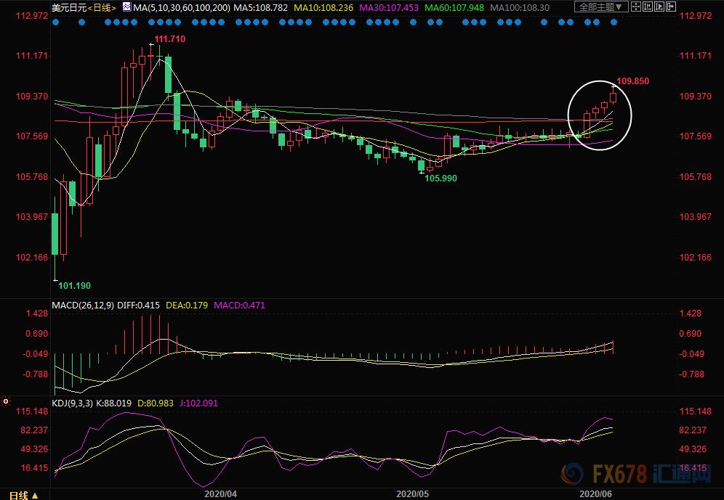Click the expand-panel arrow toolbar icon
This screenshot has width=724, height=500.
click(x=671, y=7)
